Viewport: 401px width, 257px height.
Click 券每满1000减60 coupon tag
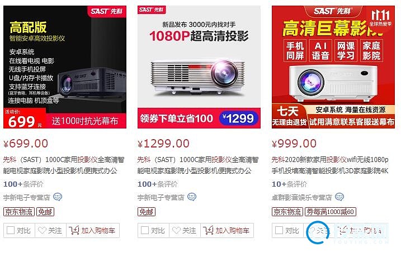pos(330,212)
